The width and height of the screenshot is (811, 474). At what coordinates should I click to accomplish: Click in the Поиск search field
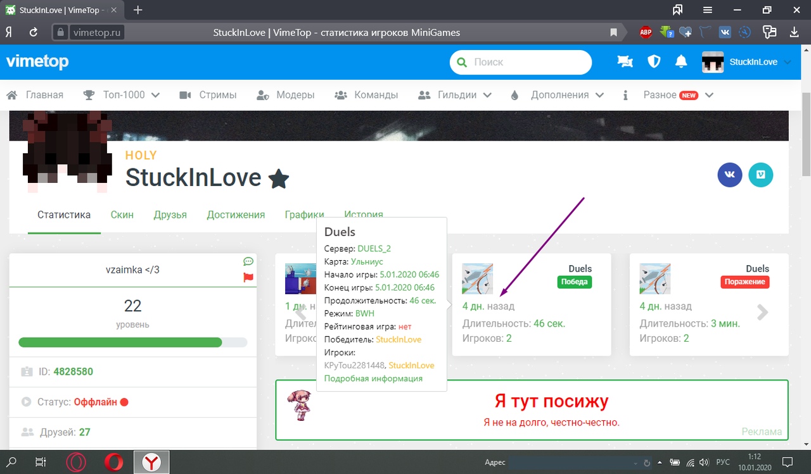point(520,62)
